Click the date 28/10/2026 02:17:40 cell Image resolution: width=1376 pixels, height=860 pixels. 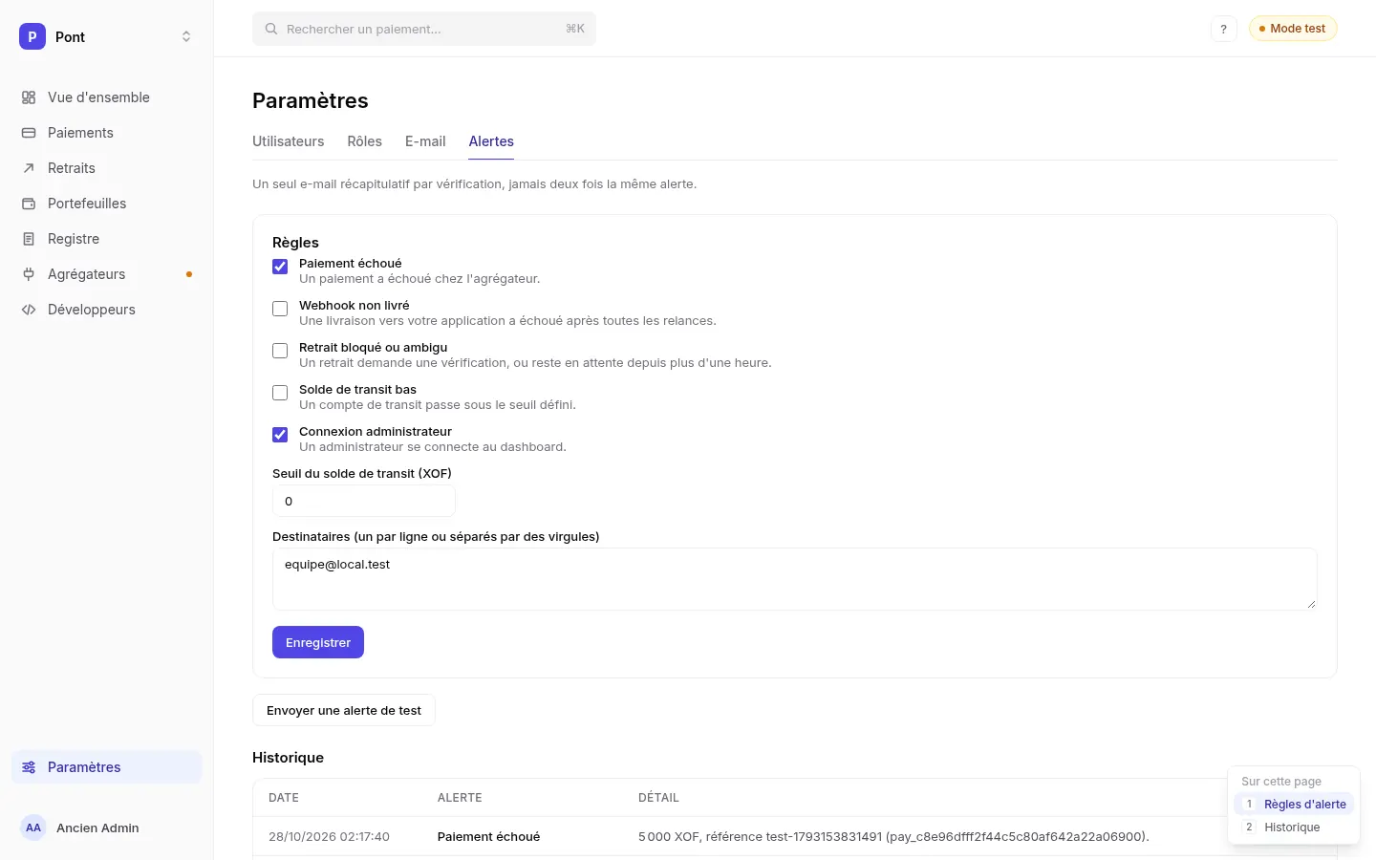(x=329, y=836)
